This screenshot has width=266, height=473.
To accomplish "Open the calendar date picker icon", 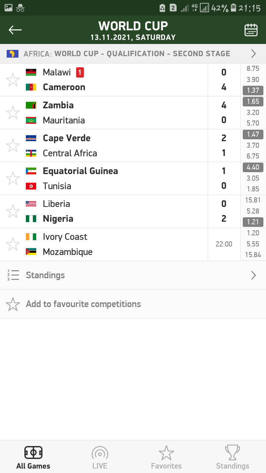I will point(251,30).
